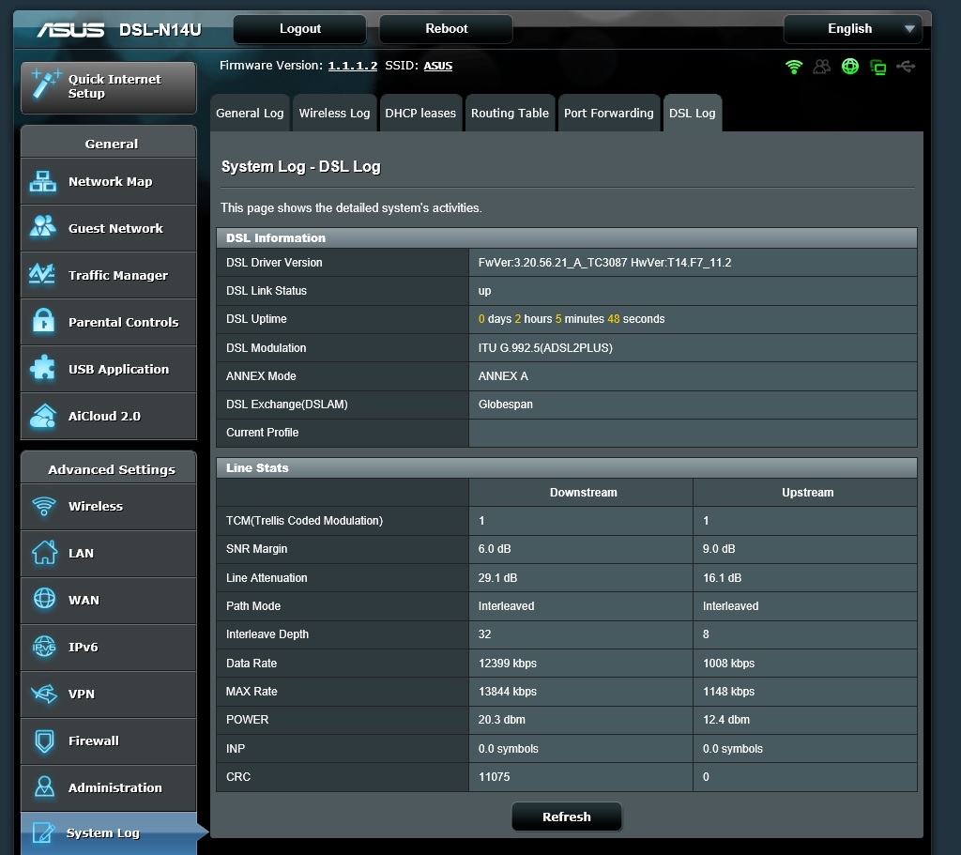The height and width of the screenshot is (855, 961).
Task: Open Network Map from the sidebar
Action: [x=109, y=182]
